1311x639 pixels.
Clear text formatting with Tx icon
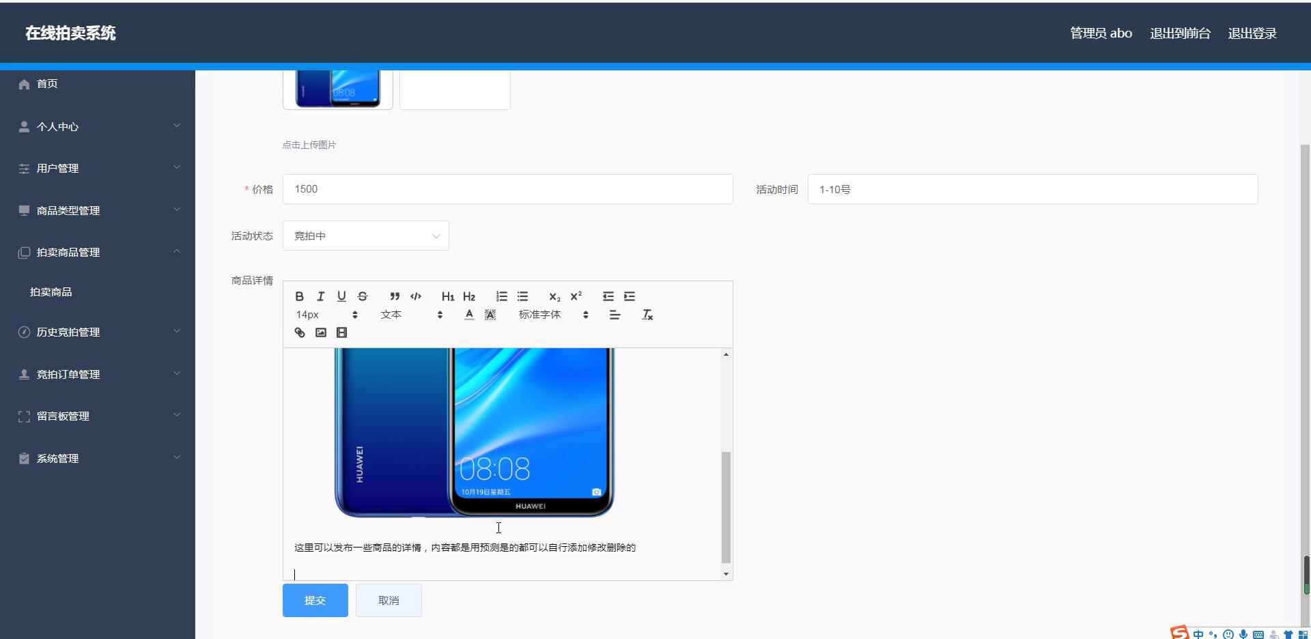pos(647,315)
